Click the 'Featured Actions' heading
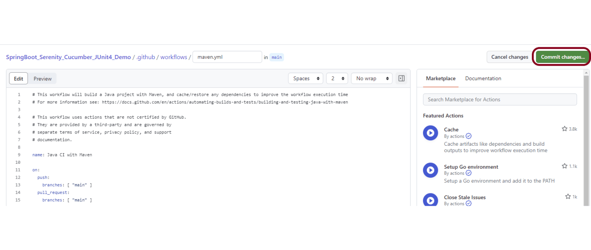This screenshot has width=591, height=250. (x=443, y=116)
